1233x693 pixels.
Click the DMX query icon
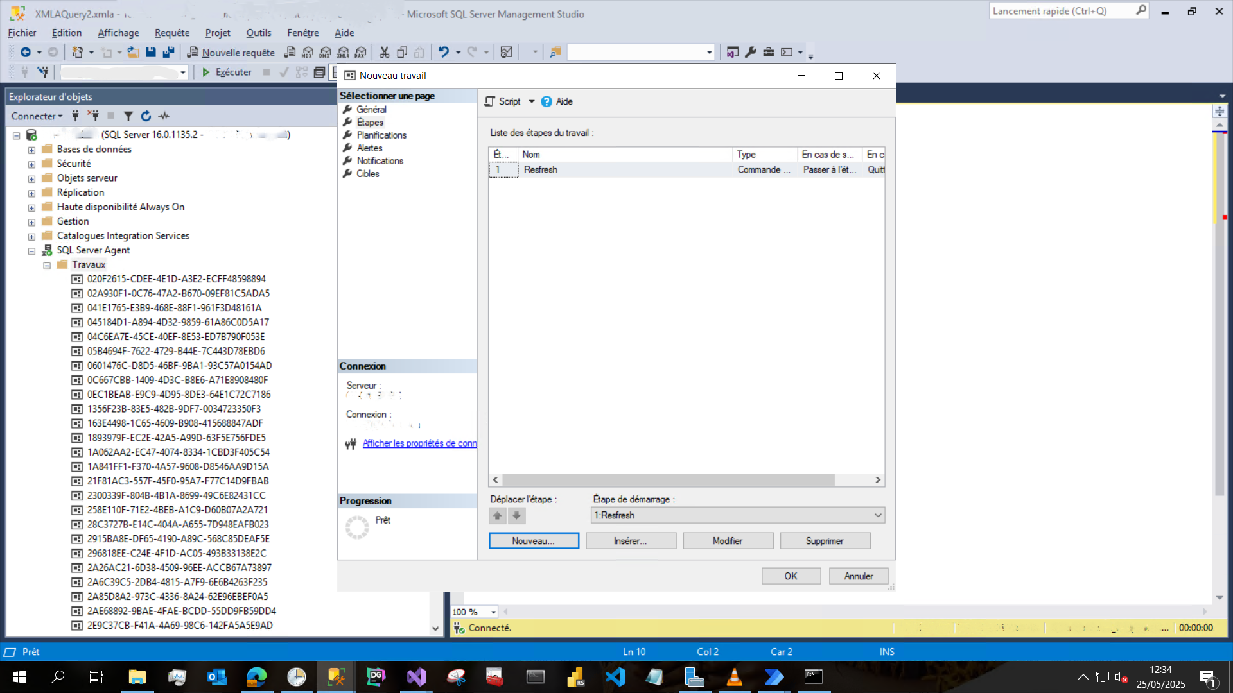click(326, 53)
